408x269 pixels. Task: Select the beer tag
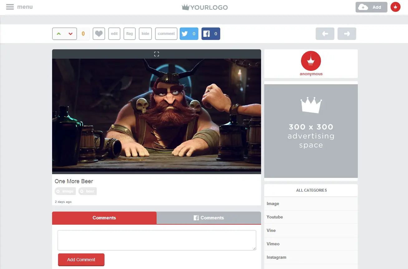[x=87, y=191]
